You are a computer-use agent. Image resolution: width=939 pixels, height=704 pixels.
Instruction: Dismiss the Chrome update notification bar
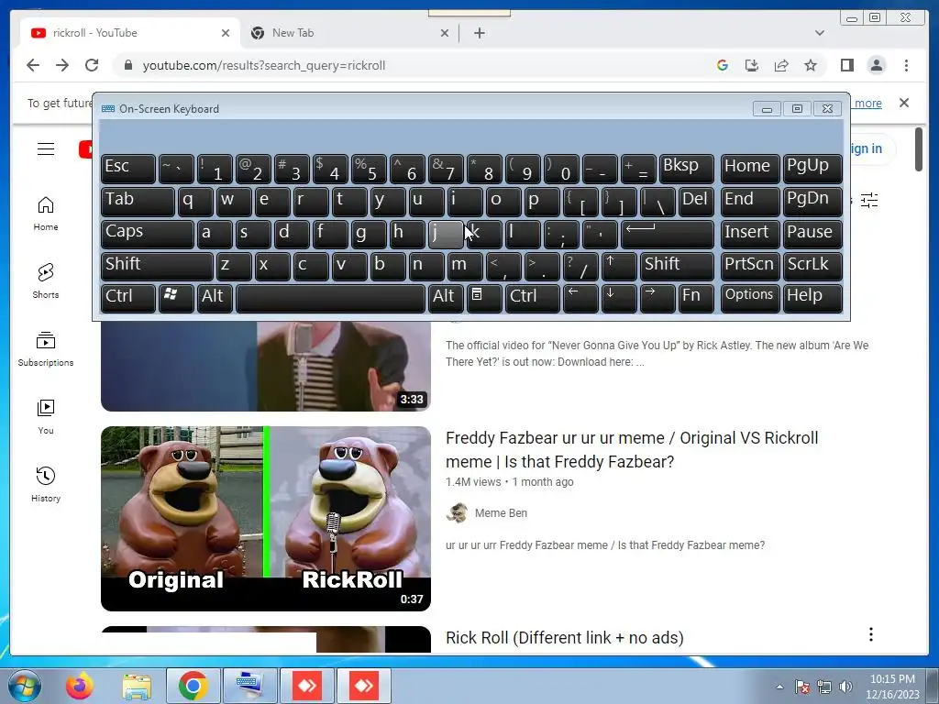pyautogui.click(x=903, y=103)
